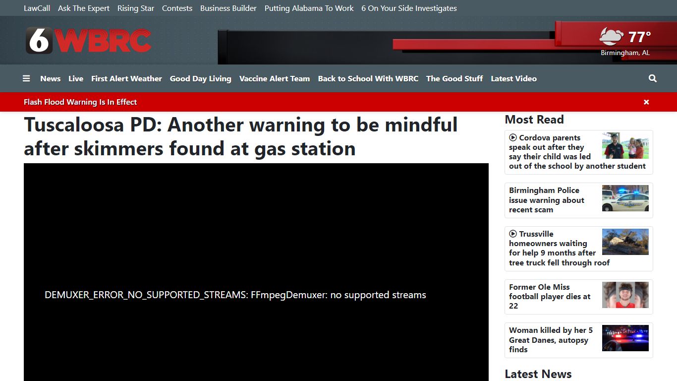Click the Flash Flood Warning alert text
This screenshot has width=677, height=381.
80,102
